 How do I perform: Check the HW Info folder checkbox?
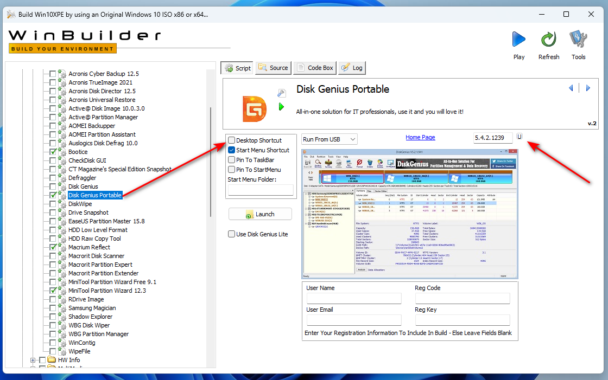tap(42, 360)
